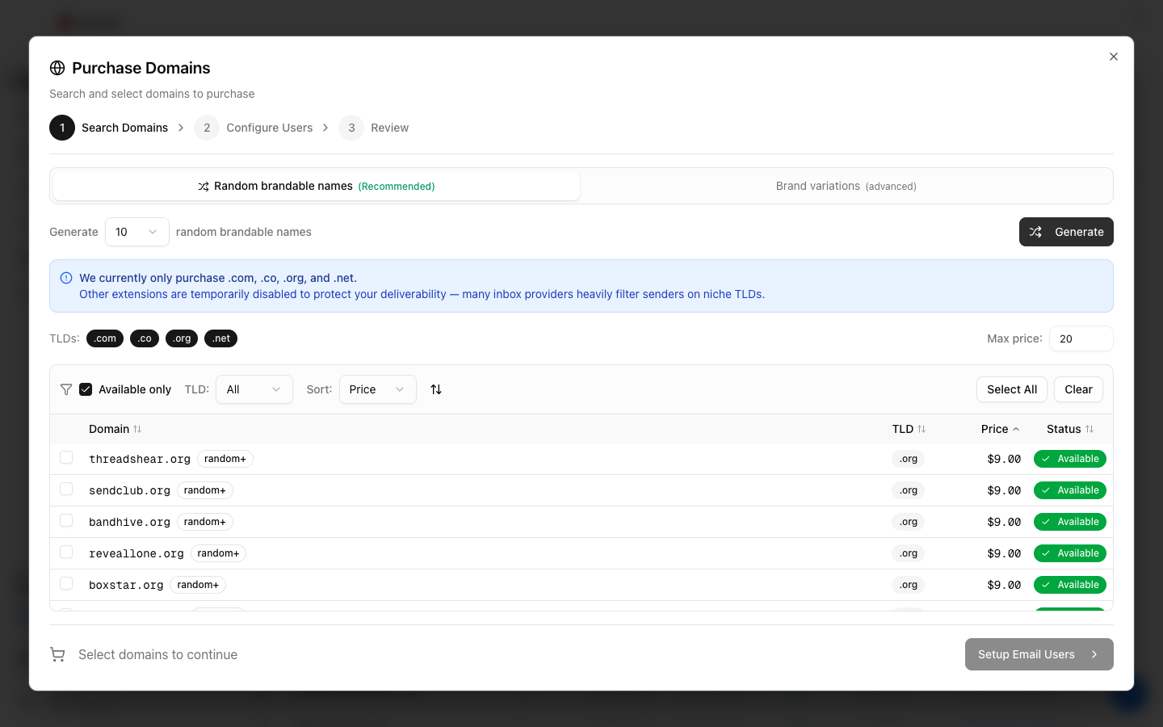Click the threadshear.org domain name
This screenshot has height=727, width=1163.
click(140, 459)
